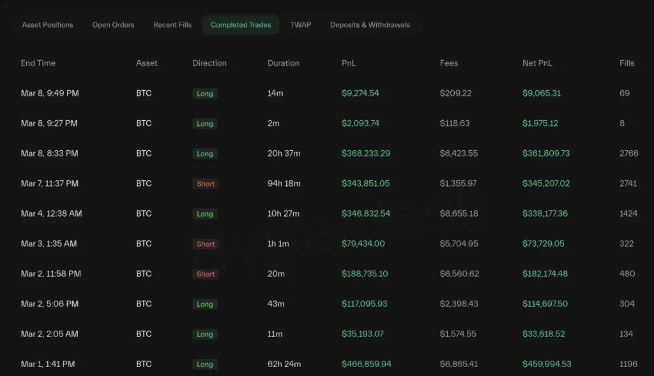654x376 pixels.
Task: Open the Asset Positions tab
Action: (x=47, y=25)
